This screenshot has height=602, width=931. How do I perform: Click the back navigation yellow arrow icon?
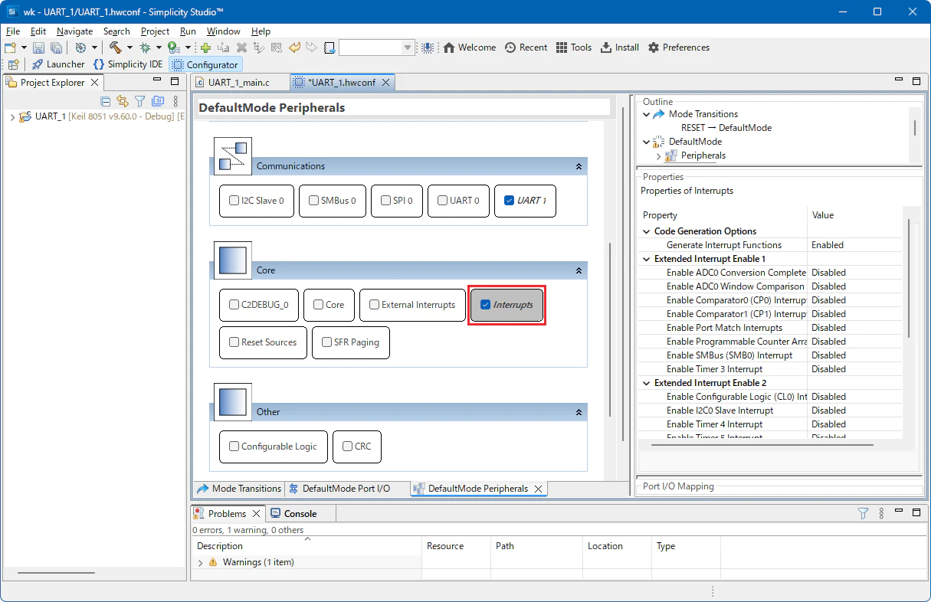(295, 47)
